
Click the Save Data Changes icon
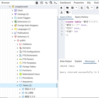coord(82,8)
